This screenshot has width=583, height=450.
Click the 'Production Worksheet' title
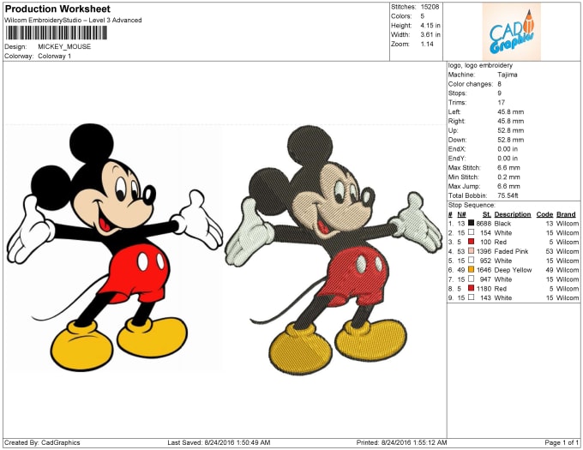pos(57,9)
